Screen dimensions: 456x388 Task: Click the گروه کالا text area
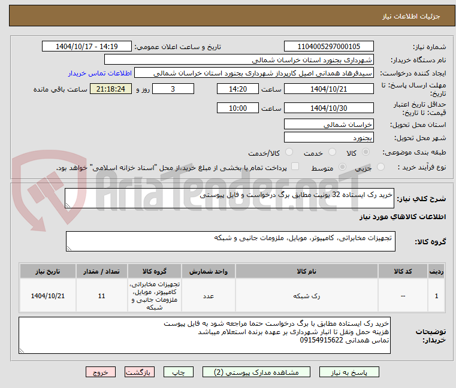231,241
